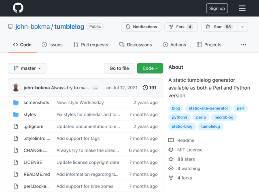
Task: Click the Go to file button
Action: 119,68
